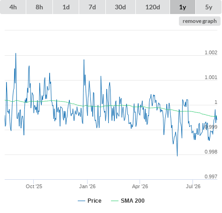Click the Oct '25 axis label
The image size is (222, 213).
point(34,186)
